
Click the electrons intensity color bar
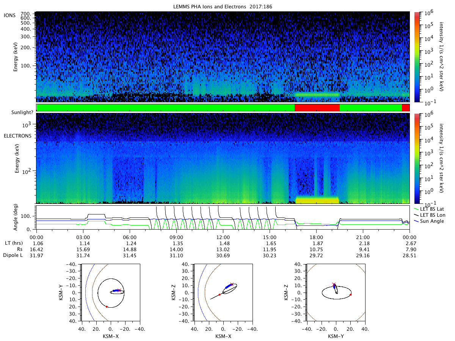pos(416,158)
